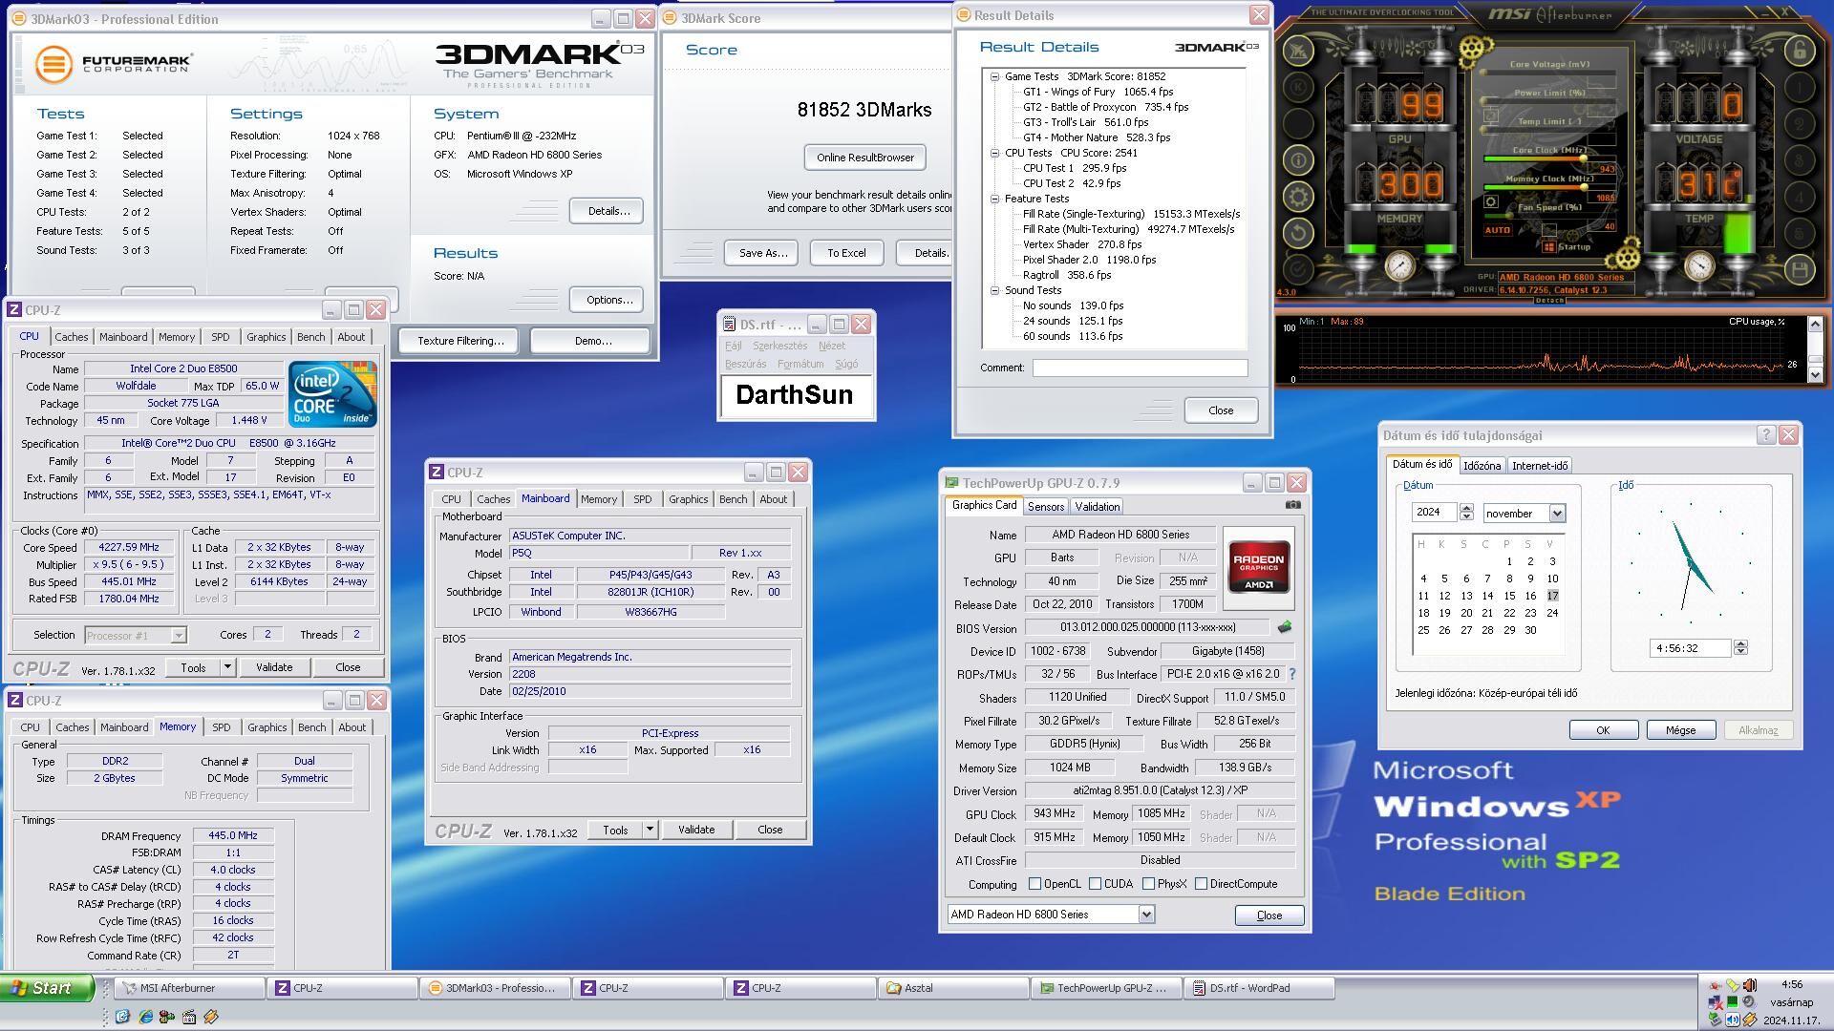The width and height of the screenshot is (1834, 1031).
Task: Open Tools dropdown arrow in CPU-Z Mainboard window
Action: tap(650, 830)
